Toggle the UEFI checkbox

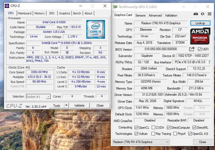click(x=200, y=49)
